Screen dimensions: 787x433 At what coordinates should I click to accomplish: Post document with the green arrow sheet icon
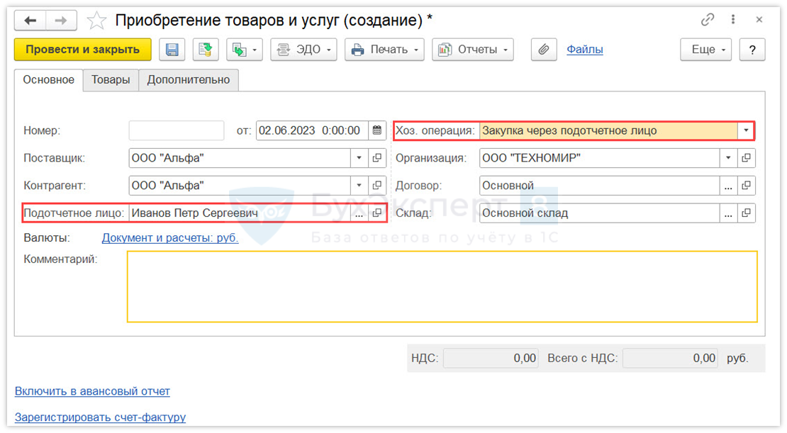coord(206,50)
